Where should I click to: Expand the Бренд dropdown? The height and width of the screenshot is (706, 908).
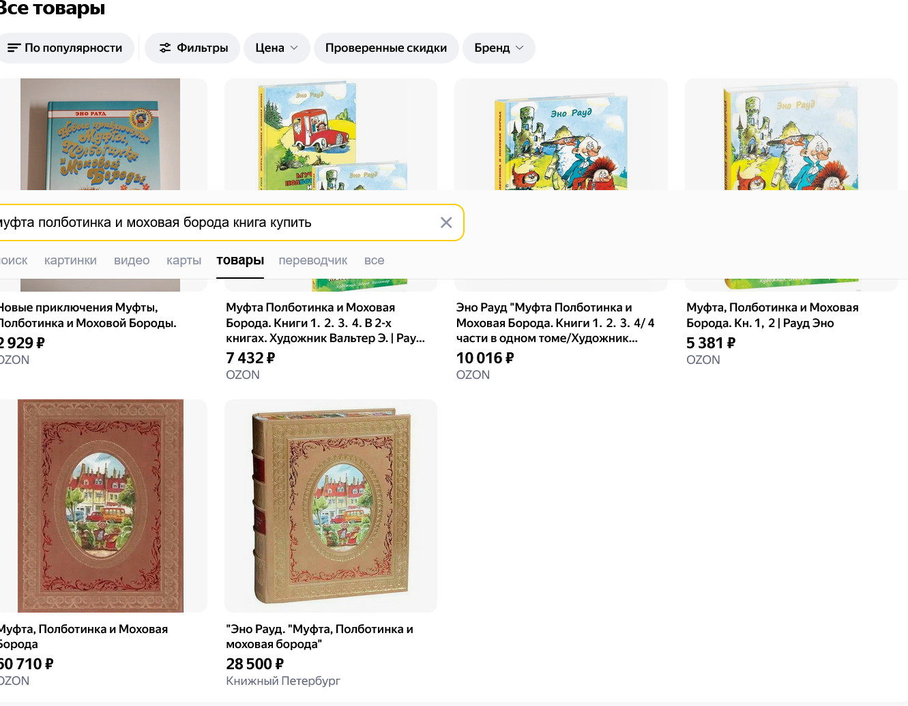499,48
